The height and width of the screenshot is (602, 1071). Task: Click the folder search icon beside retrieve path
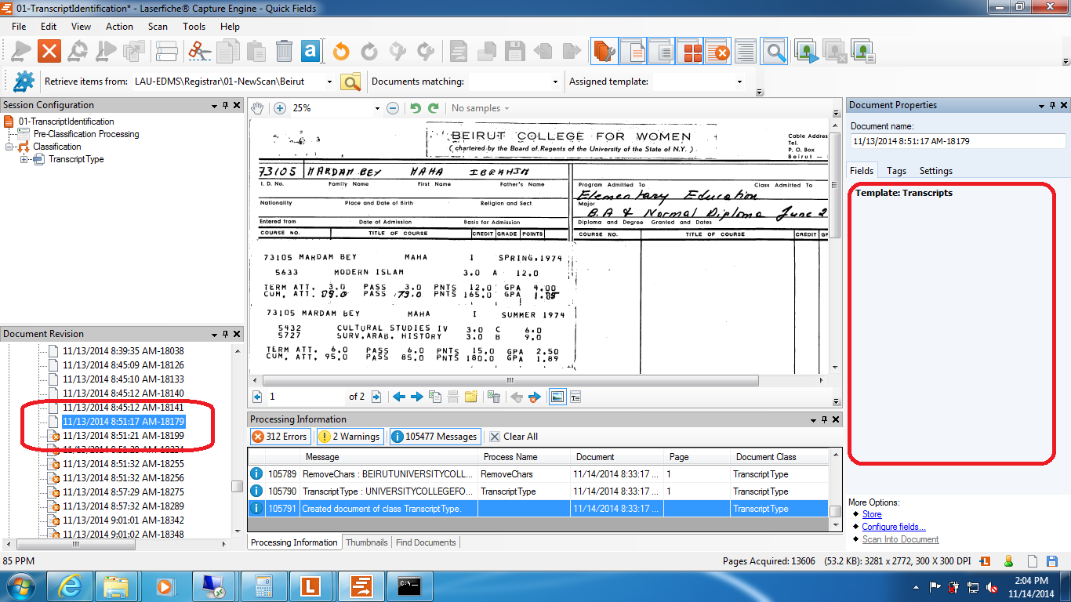click(x=350, y=82)
